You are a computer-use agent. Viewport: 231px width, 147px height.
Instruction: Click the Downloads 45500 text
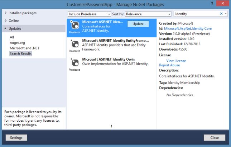point(173,49)
